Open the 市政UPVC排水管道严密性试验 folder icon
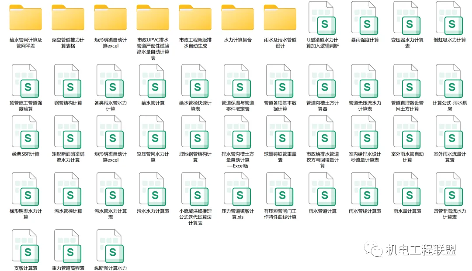Screen dimensions: 472x271 (153, 17)
